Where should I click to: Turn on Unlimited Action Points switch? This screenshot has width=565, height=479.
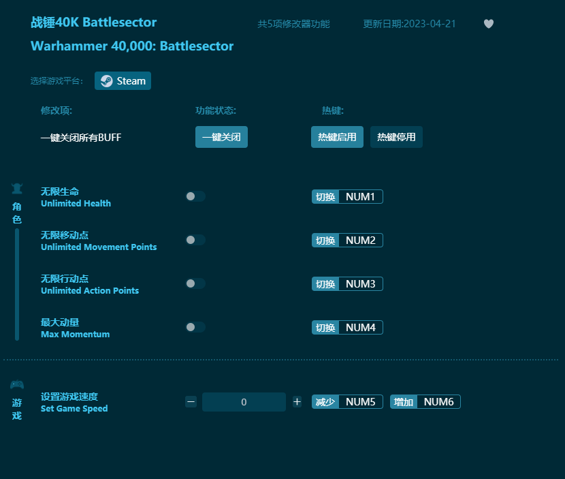coord(195,283)
